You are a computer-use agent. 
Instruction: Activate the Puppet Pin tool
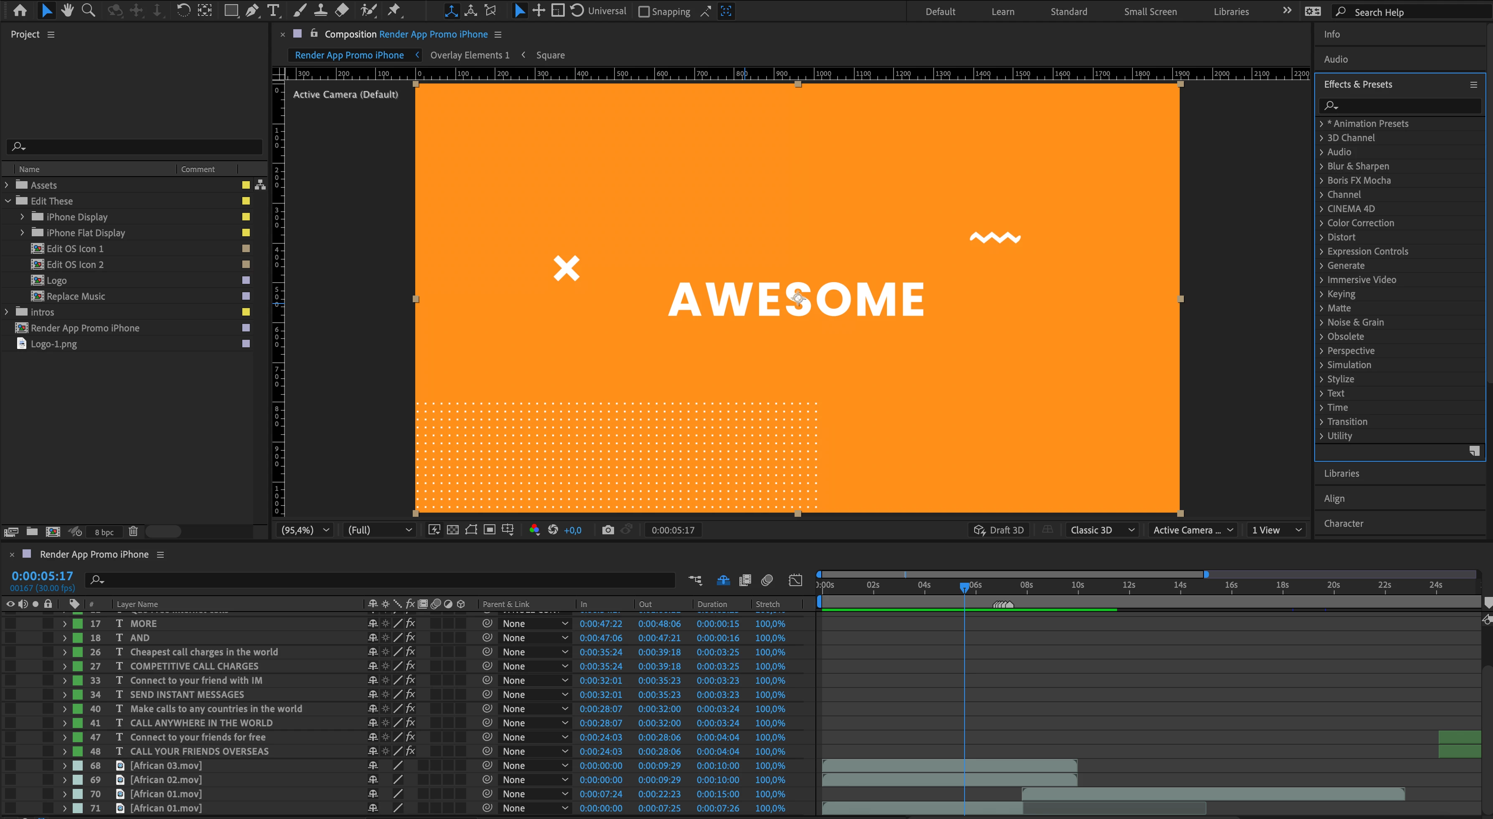[394, 10]
